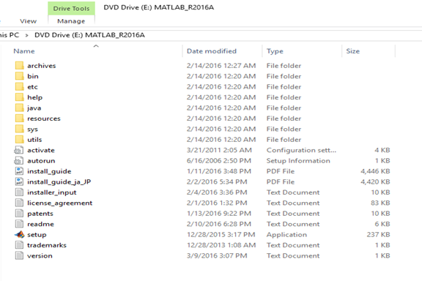Select the file named setup
The image size is (422, 281).
tap(37, 235)
